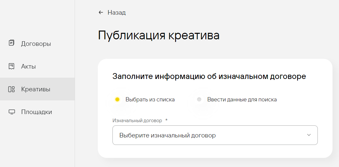Open the Договоры menu item
This screenshot has height=167, width=339.
[36, 44]
